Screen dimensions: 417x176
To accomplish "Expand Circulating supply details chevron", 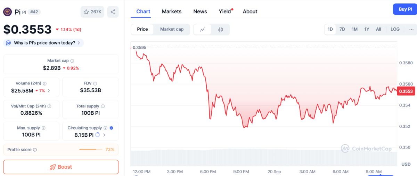I will pos(104,135).
